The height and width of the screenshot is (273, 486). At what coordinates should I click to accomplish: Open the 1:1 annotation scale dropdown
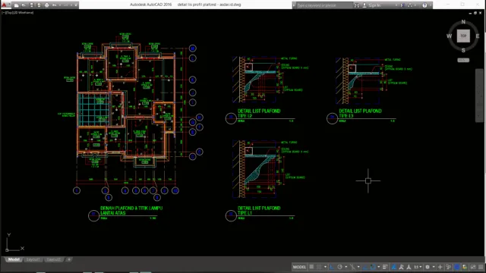(418, 267)
